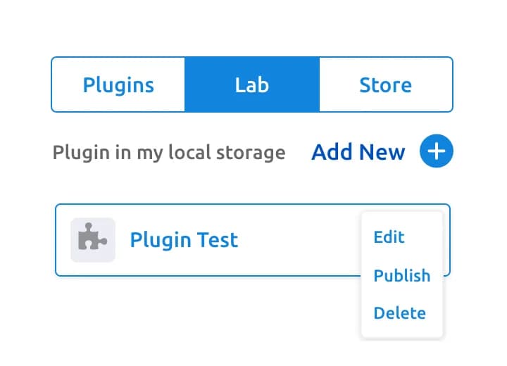Open the Plugin Test title
Screen dimensions: 507x366
tap(184, 240)
